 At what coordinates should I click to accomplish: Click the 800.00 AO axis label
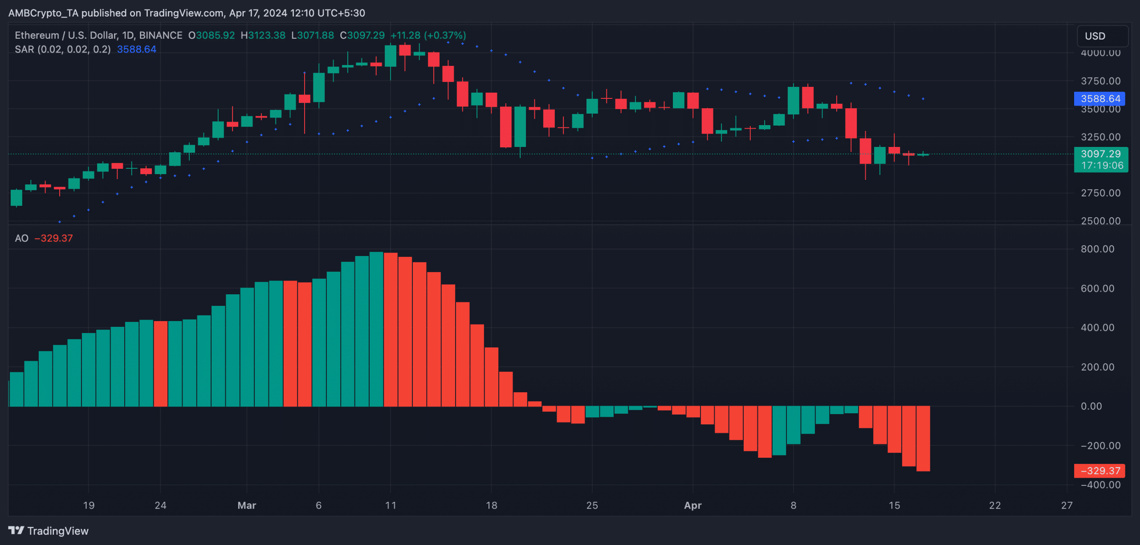(x=1097, y=249)
